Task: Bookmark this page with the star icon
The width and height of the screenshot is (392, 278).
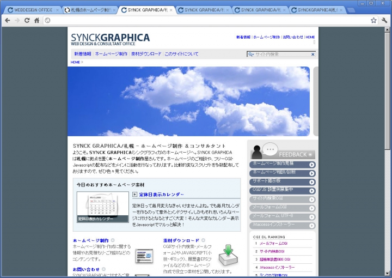Action: (x=373, y=20)
